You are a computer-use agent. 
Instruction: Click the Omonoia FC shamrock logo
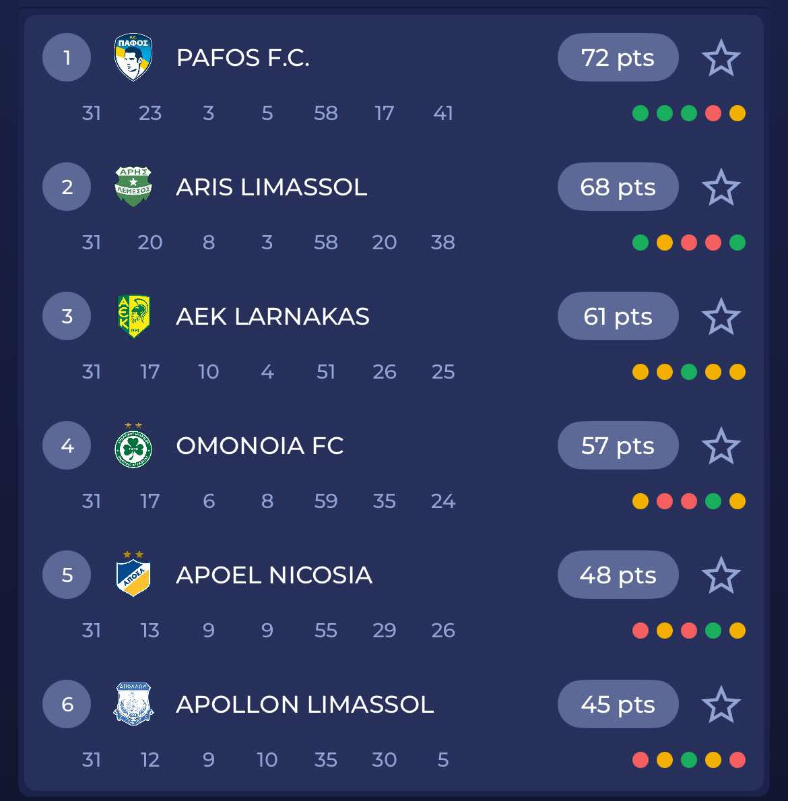click(x=133, y=447)
